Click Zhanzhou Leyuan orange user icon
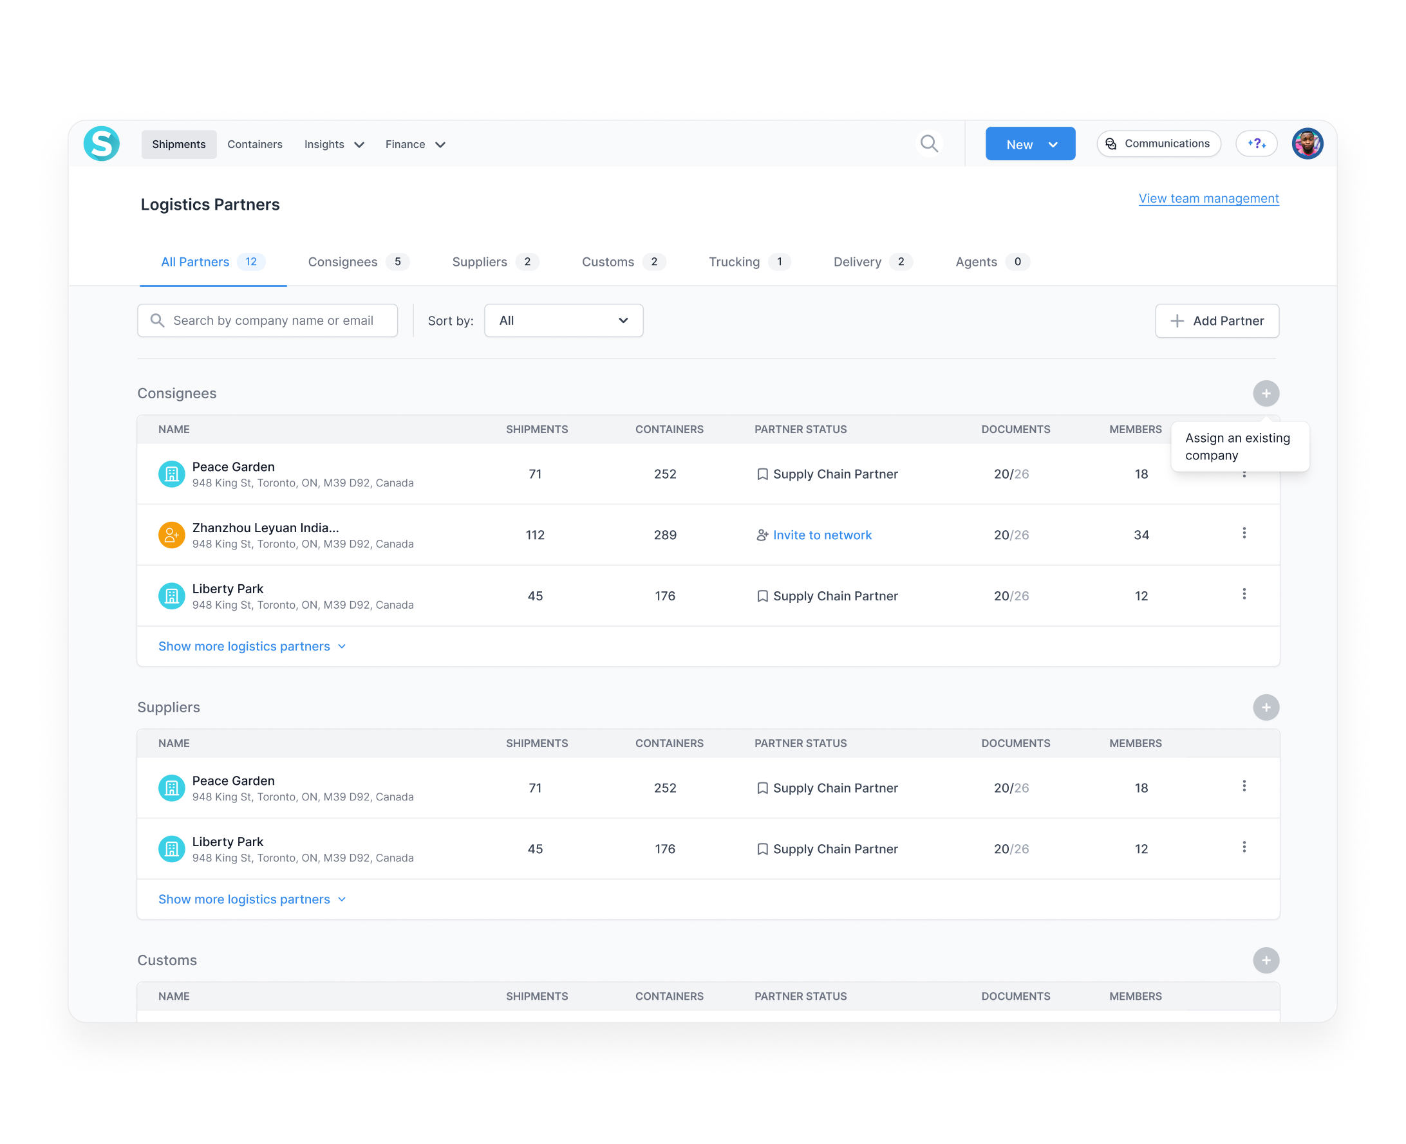 click(x=171, y=535)
